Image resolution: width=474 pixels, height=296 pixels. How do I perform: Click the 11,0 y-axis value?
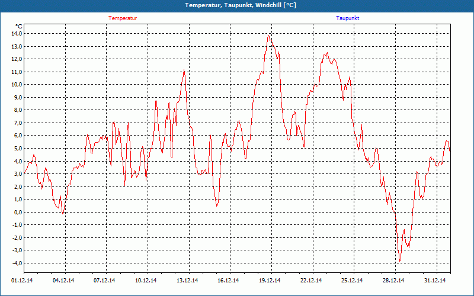point(17,72)
